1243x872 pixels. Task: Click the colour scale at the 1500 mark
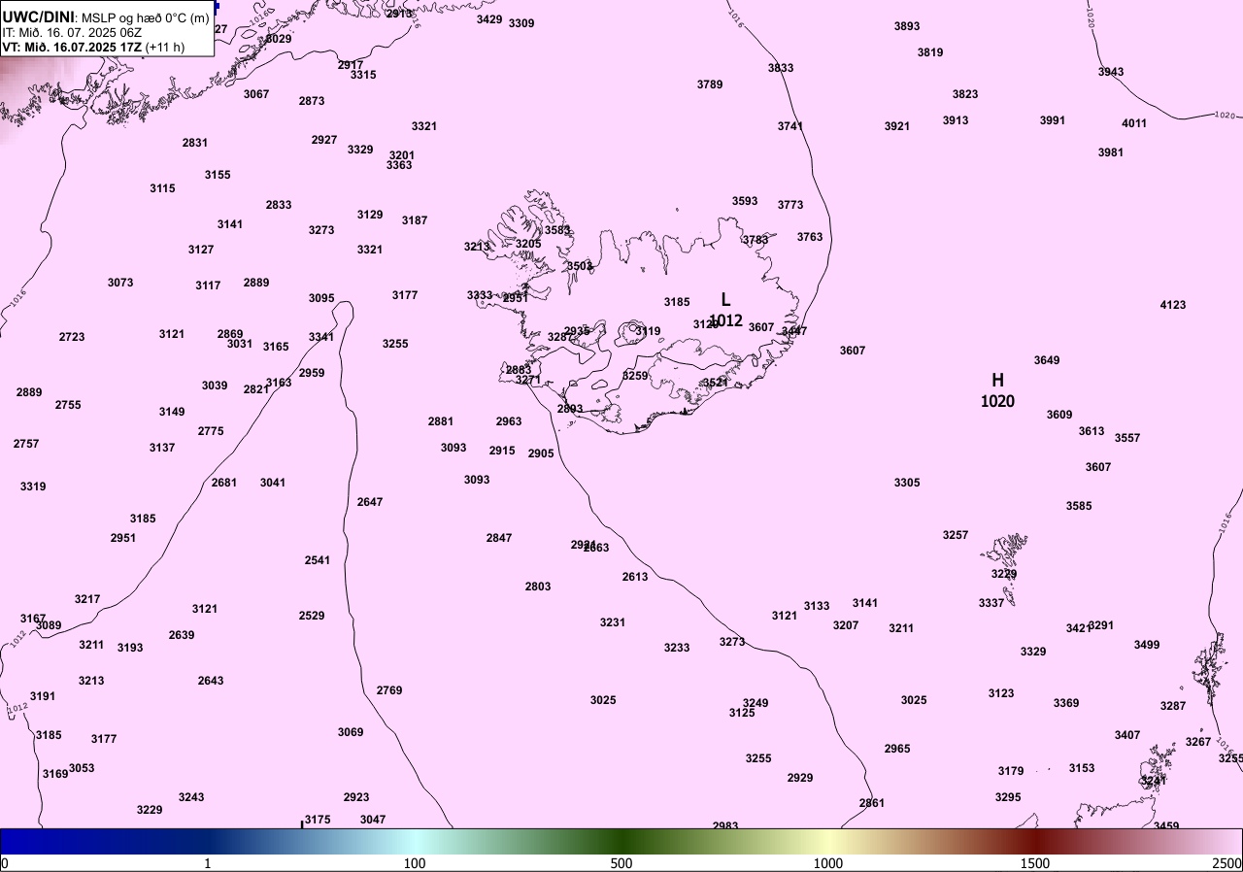tap(1035, 841)
